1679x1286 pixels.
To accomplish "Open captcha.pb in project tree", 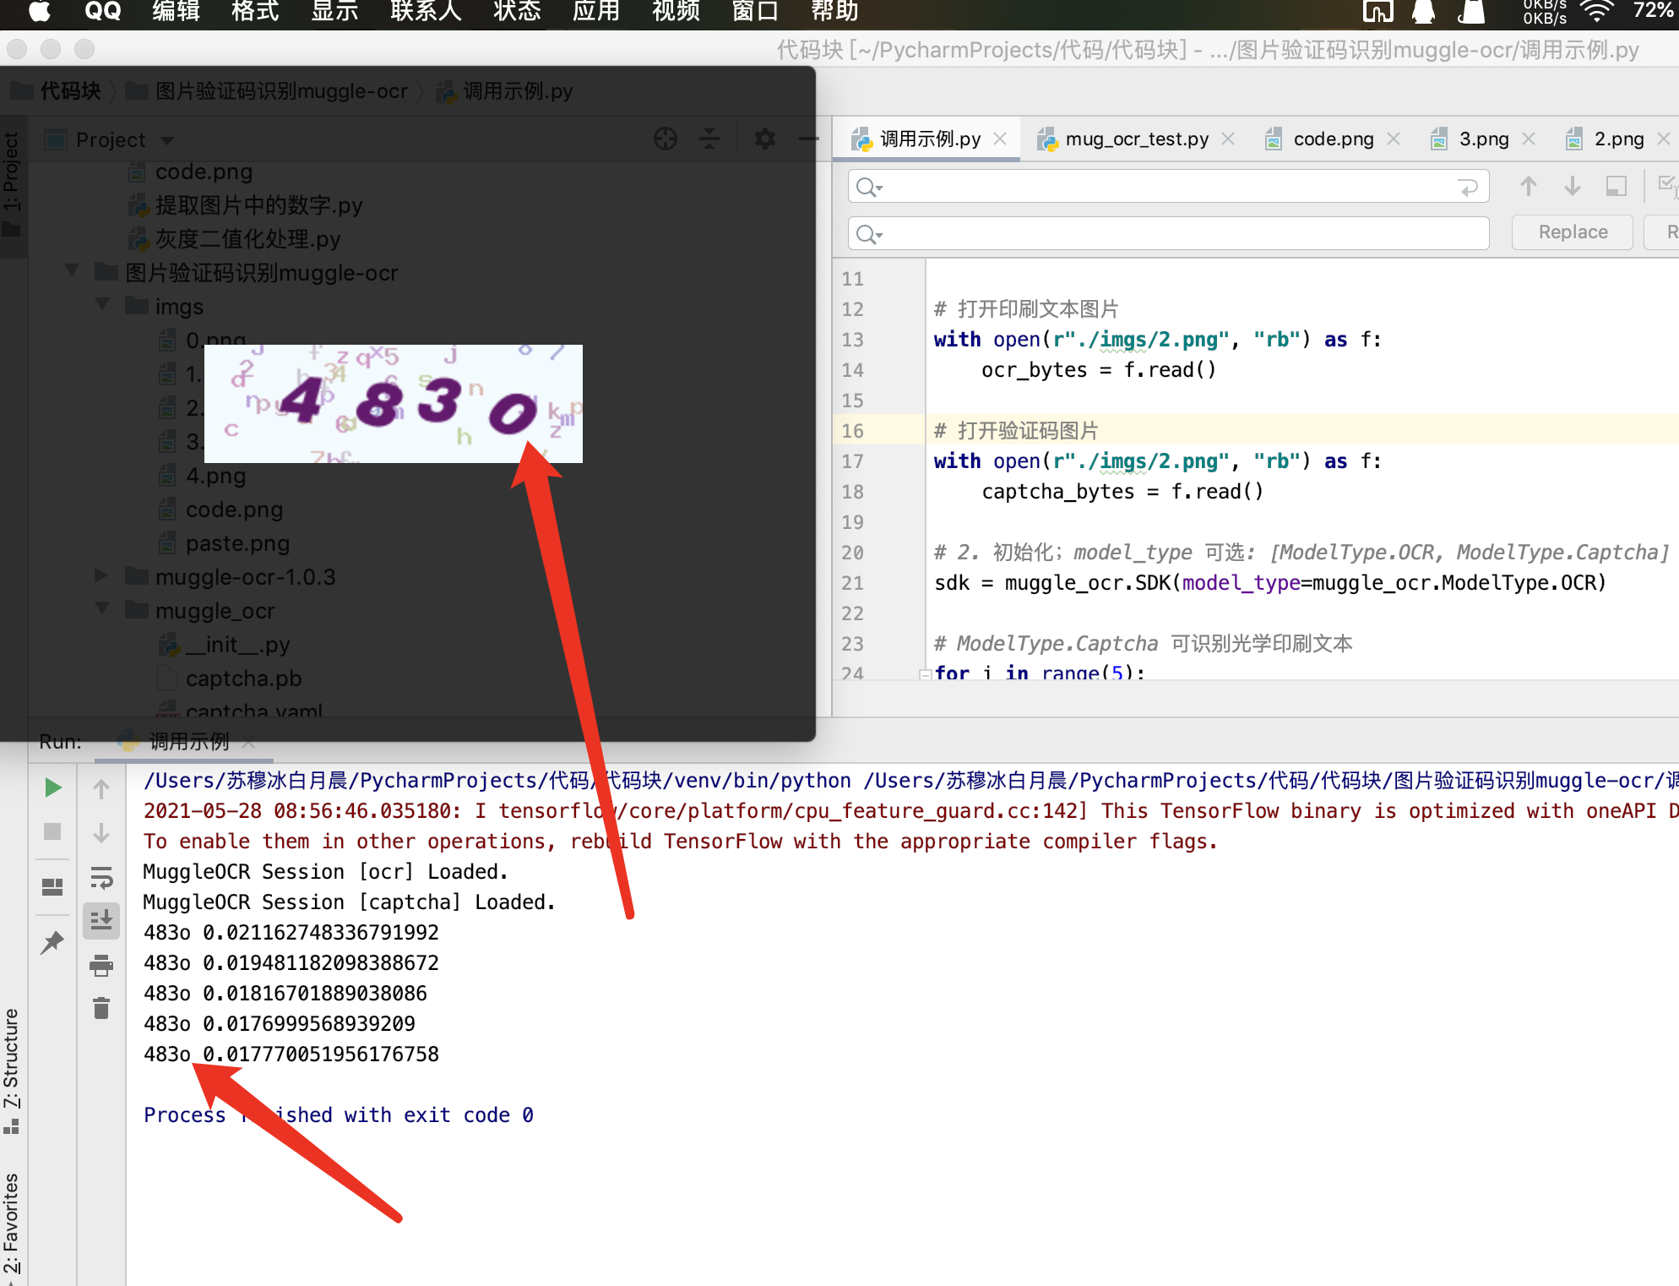I will 243,678.
